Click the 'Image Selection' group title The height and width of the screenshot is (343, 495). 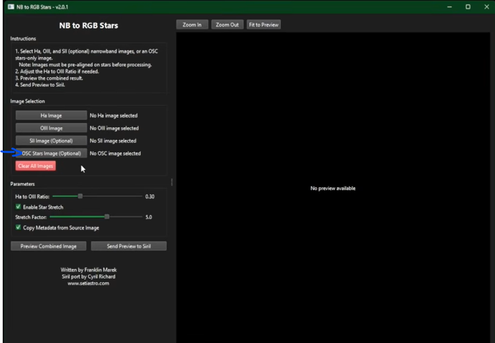[x=28, y=101]
